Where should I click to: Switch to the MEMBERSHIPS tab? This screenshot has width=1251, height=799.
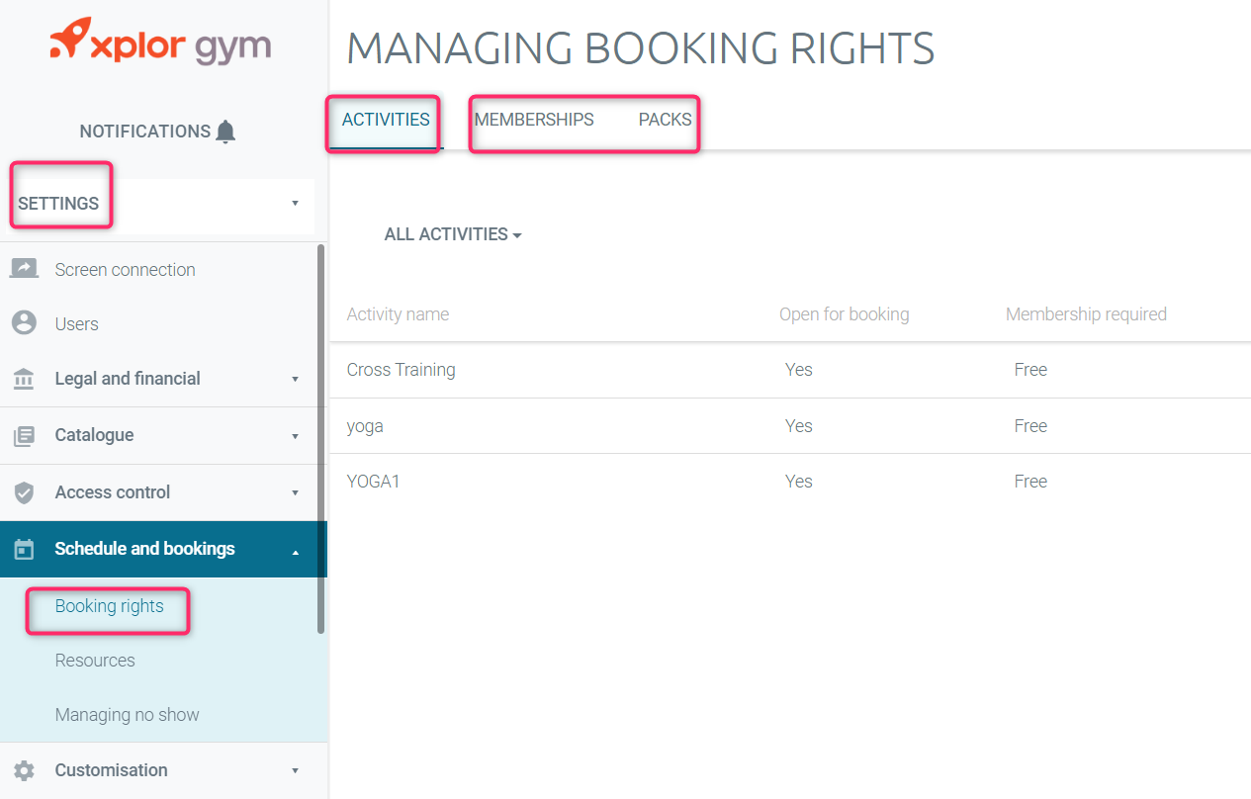click(x=534, y=120)
